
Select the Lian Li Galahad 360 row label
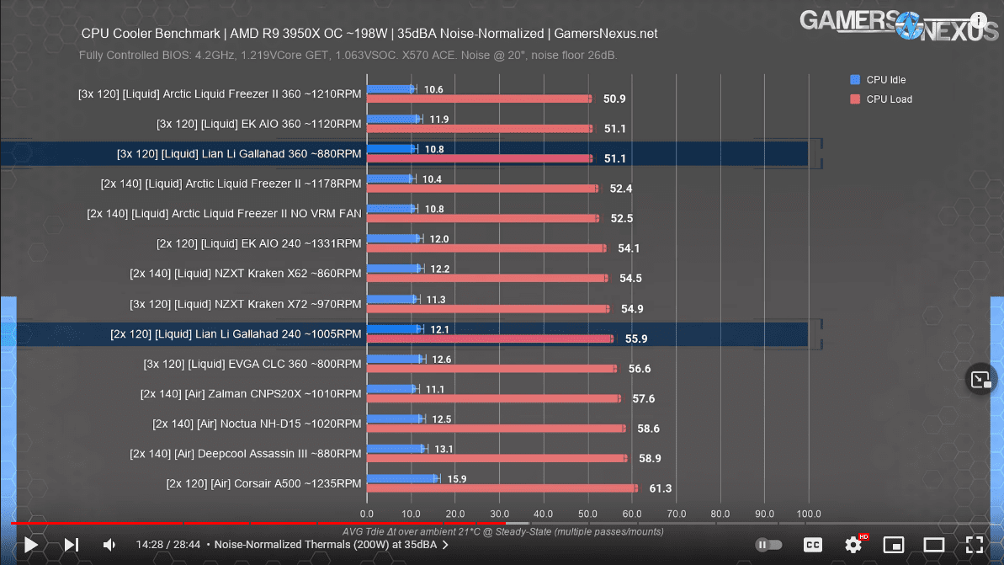pyautogui.click(x=239, y=154)
